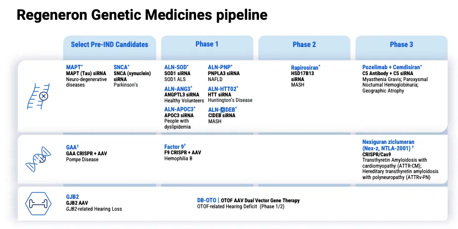Open the ALN-HTT02 program link

click(223, 89)
